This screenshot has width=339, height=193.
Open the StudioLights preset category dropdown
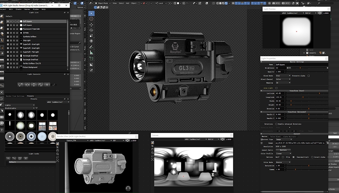click(20, 108)
